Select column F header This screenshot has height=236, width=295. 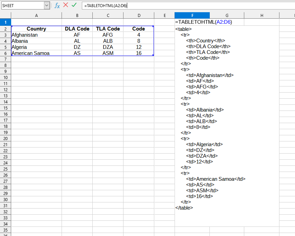(x=192, y=15)
